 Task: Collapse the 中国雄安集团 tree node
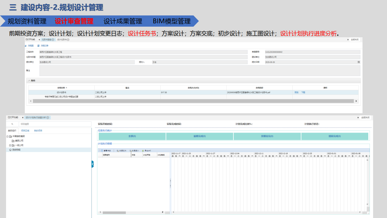[7, 137]
